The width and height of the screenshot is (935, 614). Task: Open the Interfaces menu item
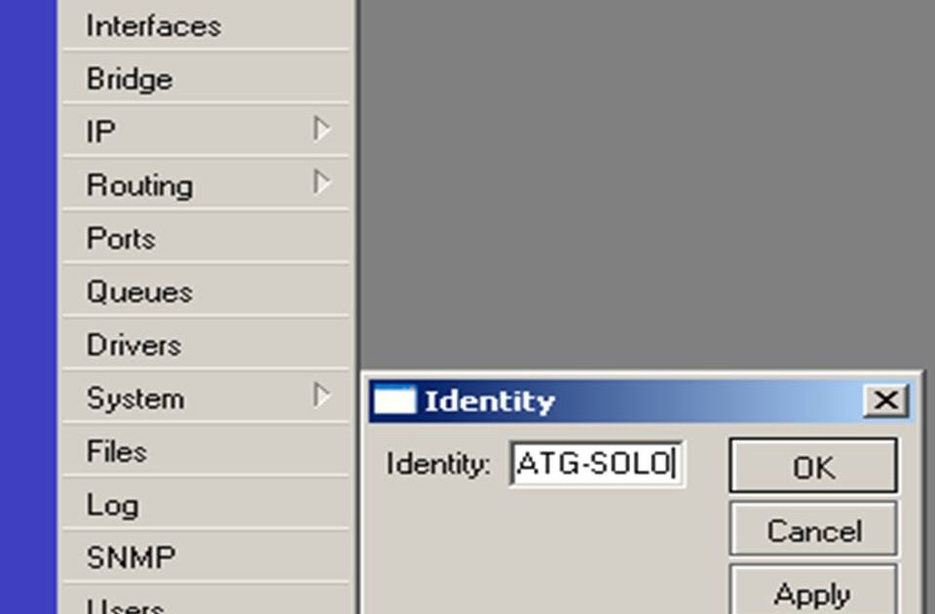pos(154,26)
